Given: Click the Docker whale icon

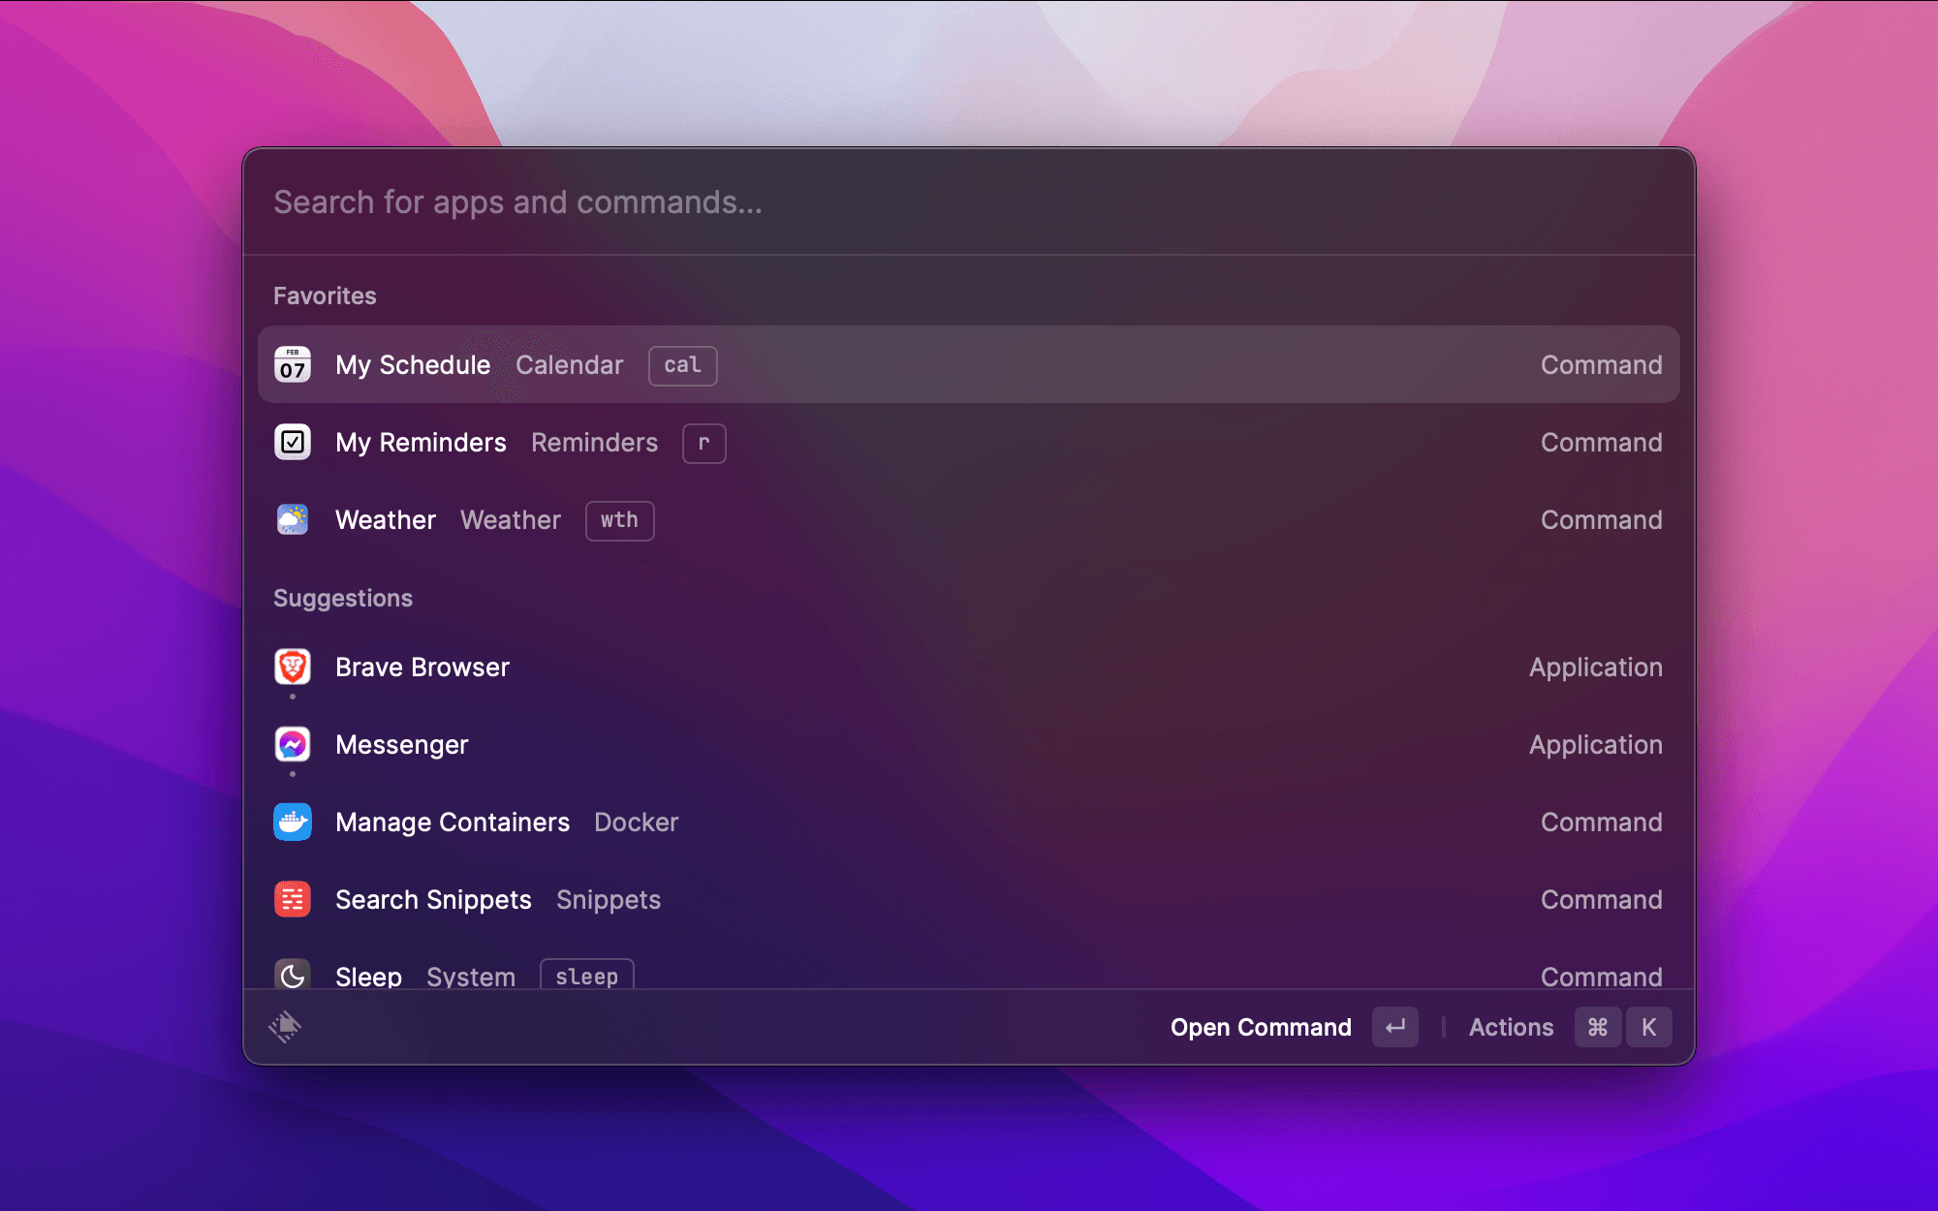Looking at the screenshot, I should [x=292, y=823].
